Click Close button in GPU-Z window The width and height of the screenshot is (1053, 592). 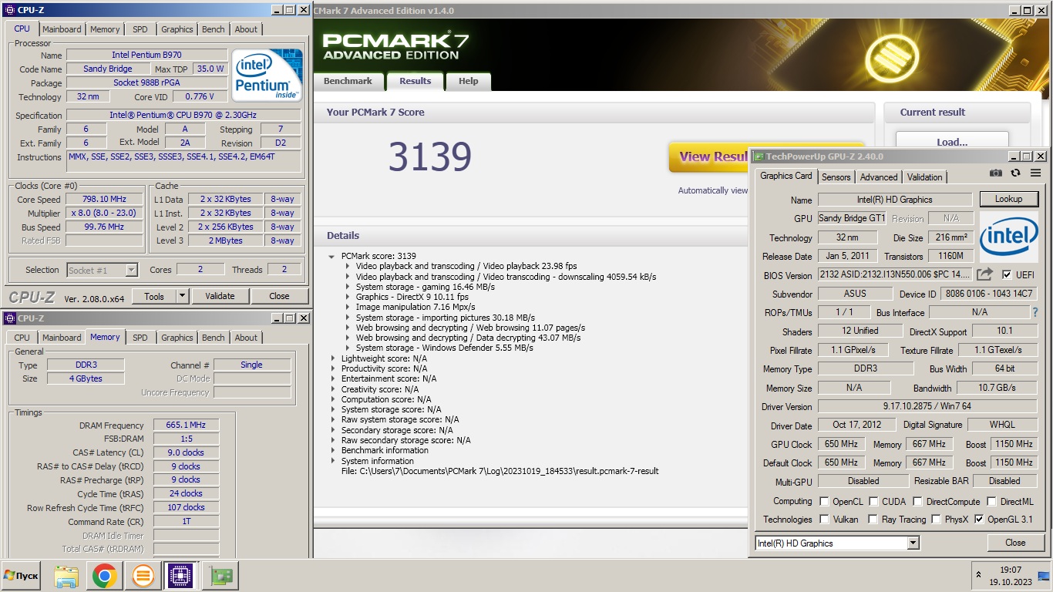pos(1015,543)
